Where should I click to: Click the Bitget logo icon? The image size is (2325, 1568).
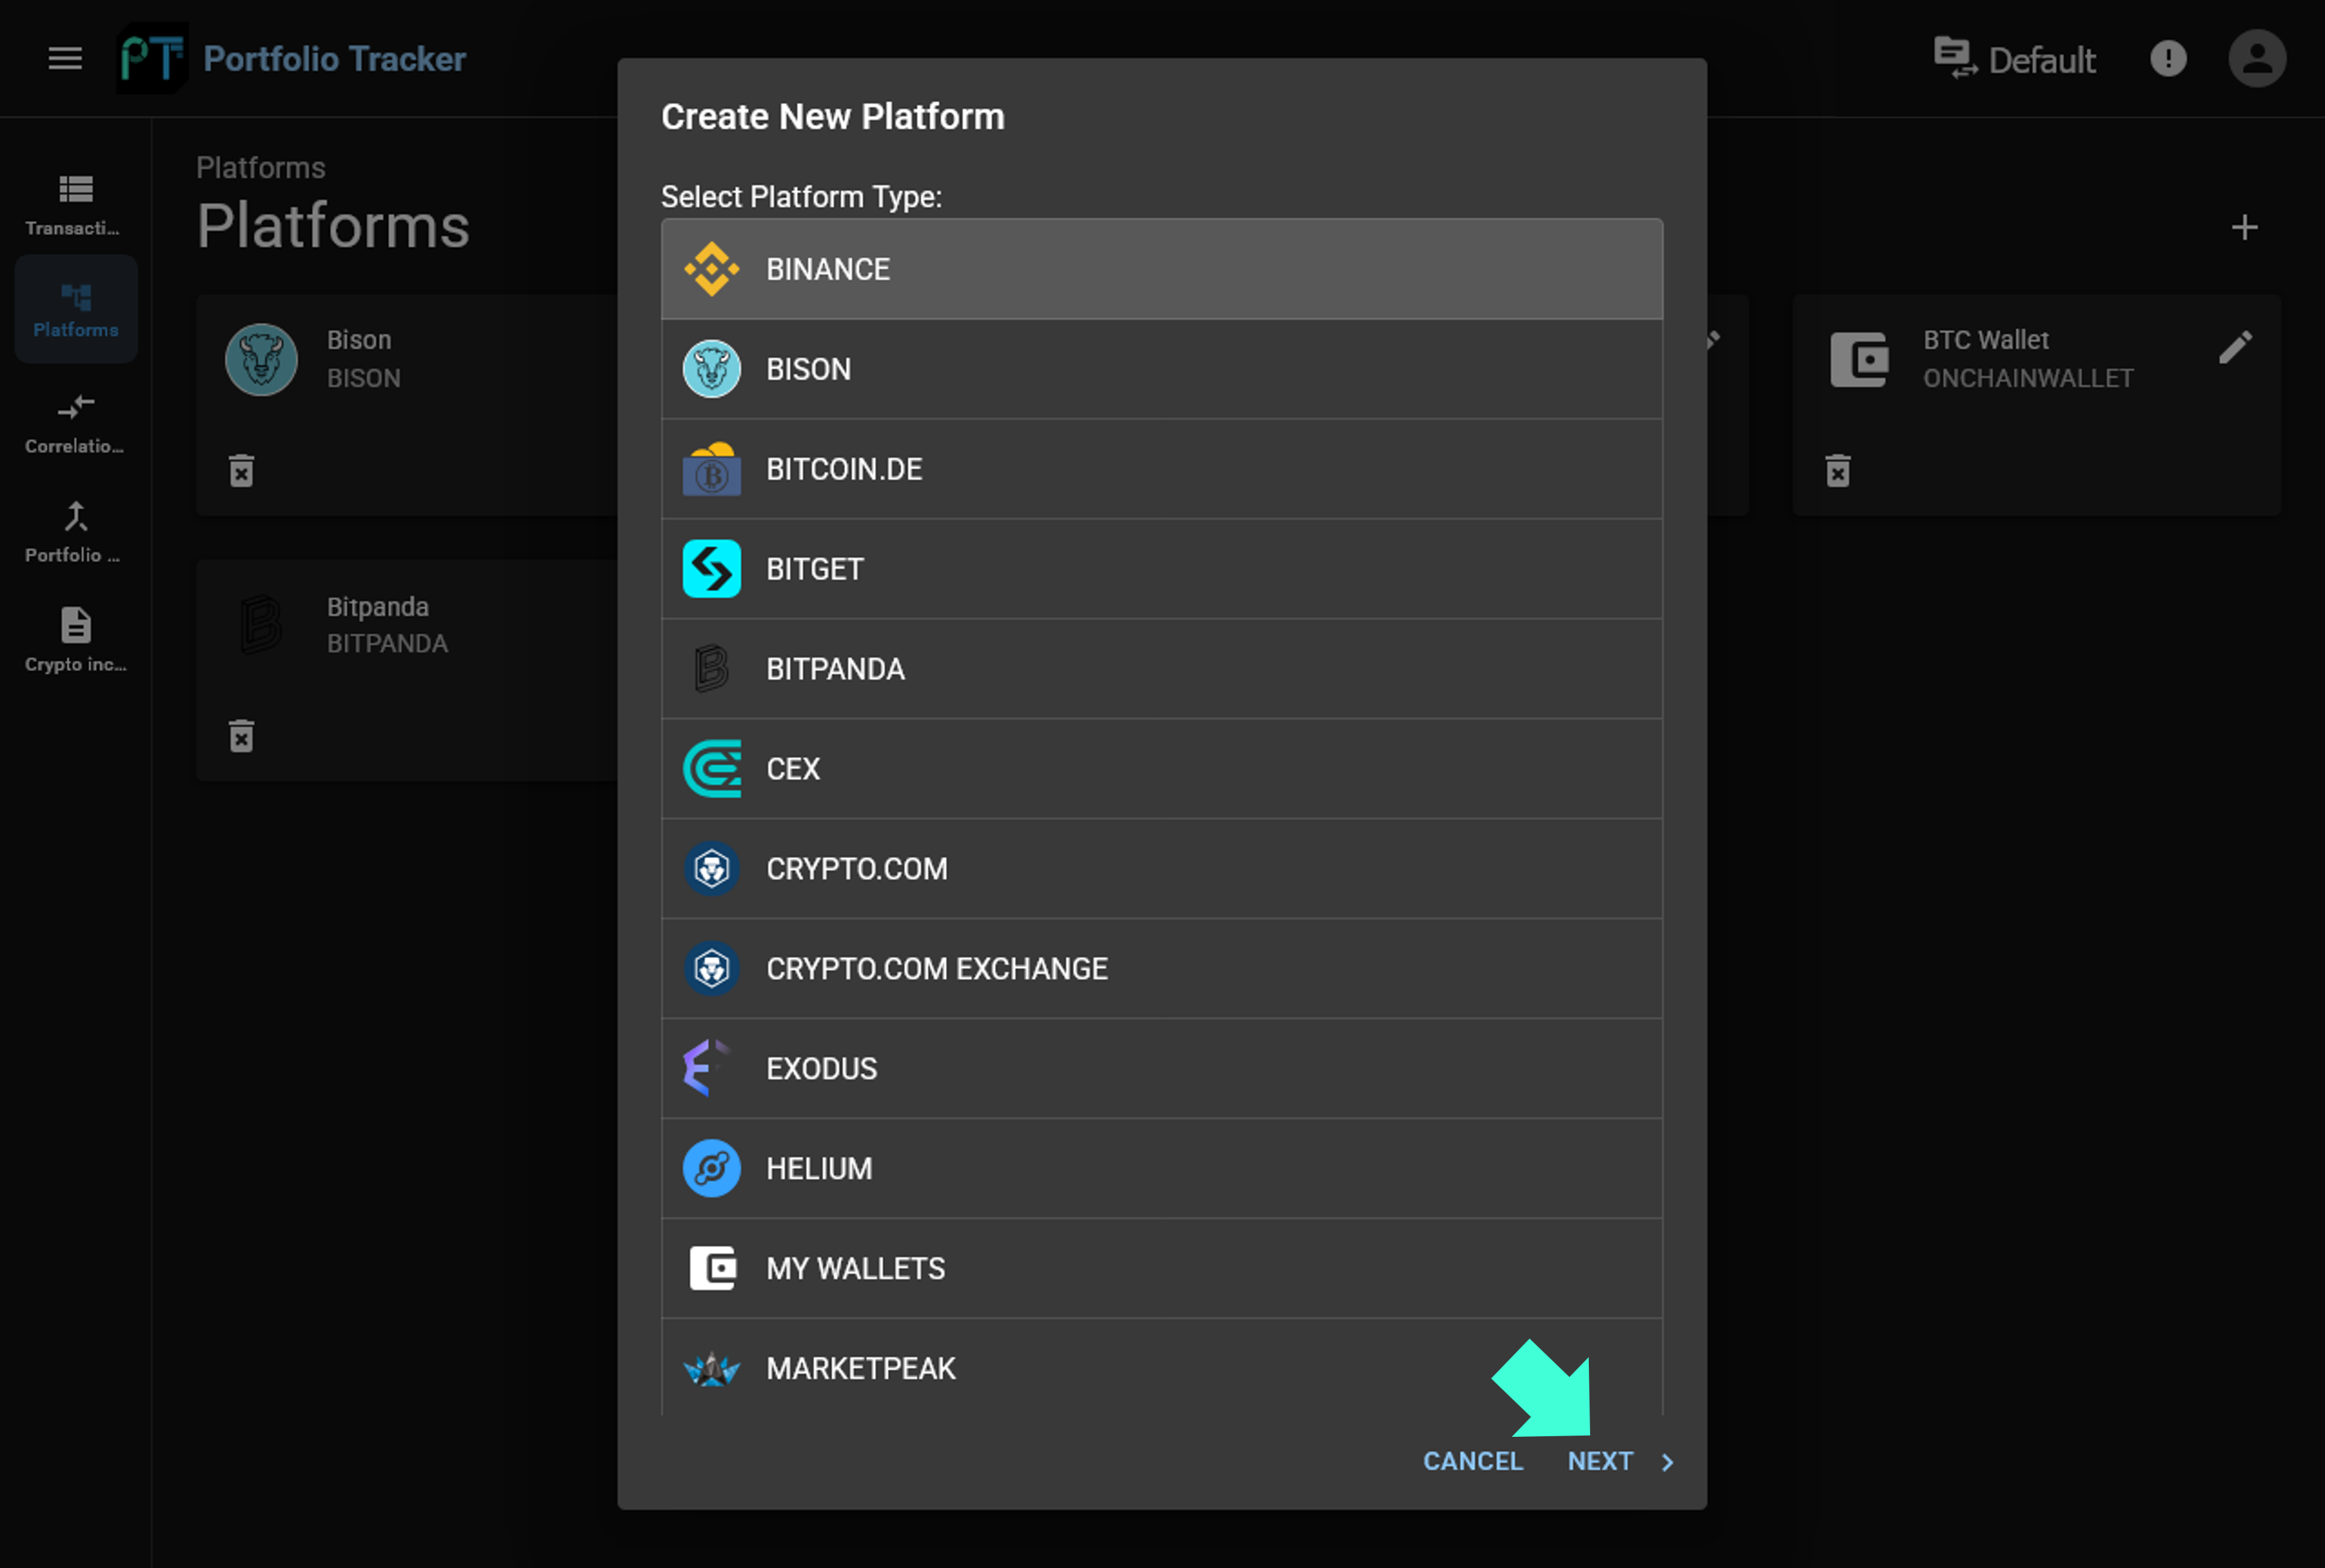click(711, 569)
